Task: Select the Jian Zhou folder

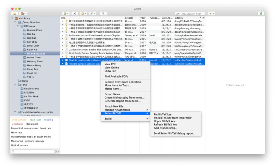Action: tap(32, 42)
